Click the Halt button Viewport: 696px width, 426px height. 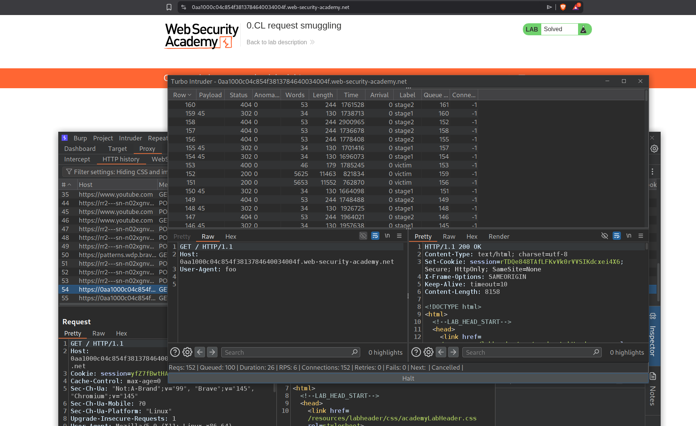408,378
